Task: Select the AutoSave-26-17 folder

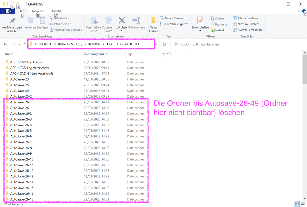Action: pos(22,199)
